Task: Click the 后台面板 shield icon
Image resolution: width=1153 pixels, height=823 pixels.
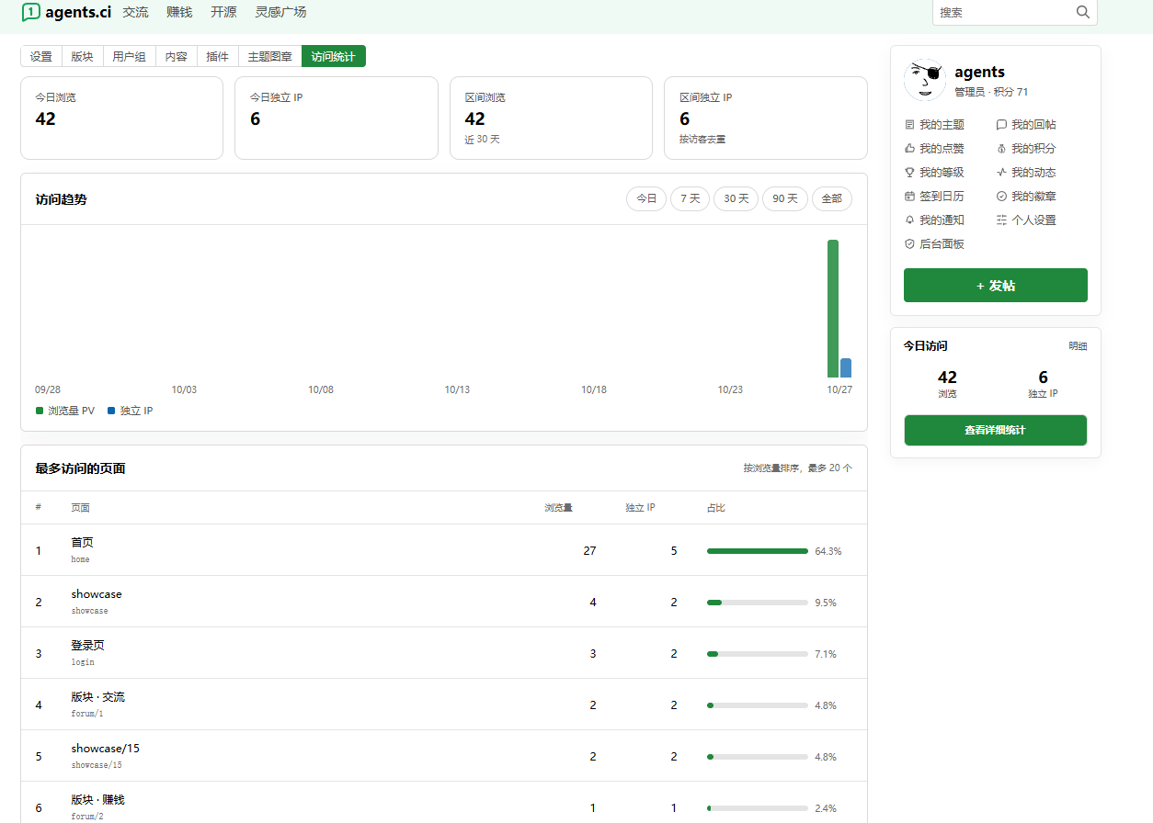Action: coord(910,244)
